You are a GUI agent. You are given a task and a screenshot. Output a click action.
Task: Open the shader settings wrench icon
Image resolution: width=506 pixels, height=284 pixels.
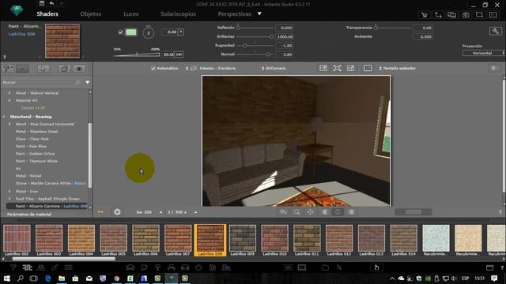pyautogui.click(x=495, y=31)
